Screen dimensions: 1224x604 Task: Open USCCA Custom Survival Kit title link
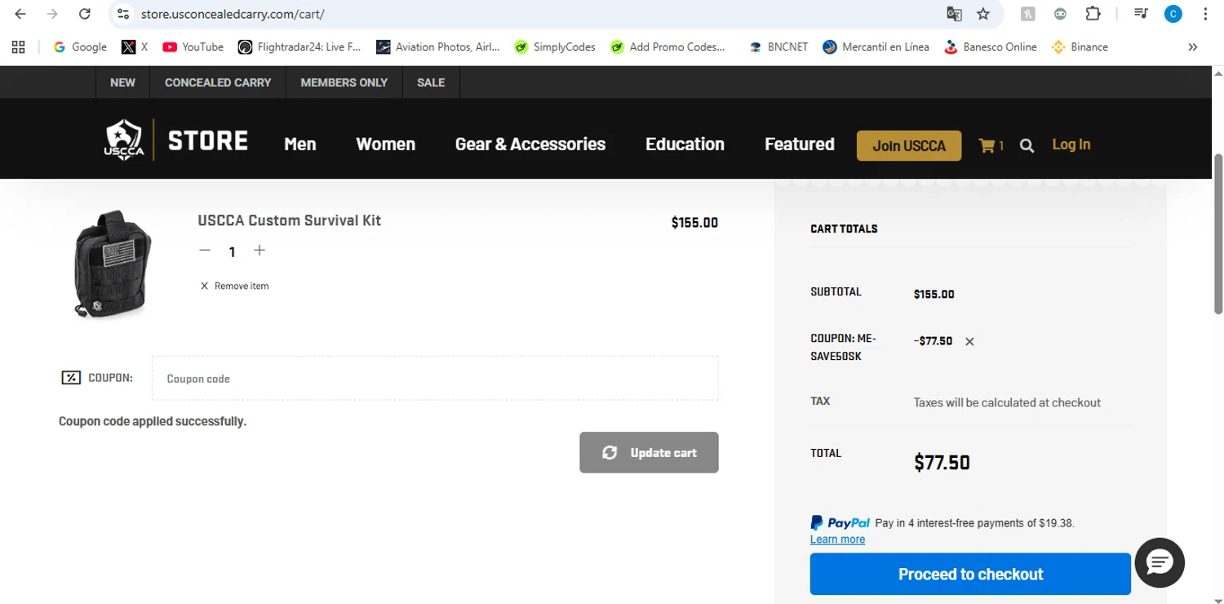(x=289, y=220)
